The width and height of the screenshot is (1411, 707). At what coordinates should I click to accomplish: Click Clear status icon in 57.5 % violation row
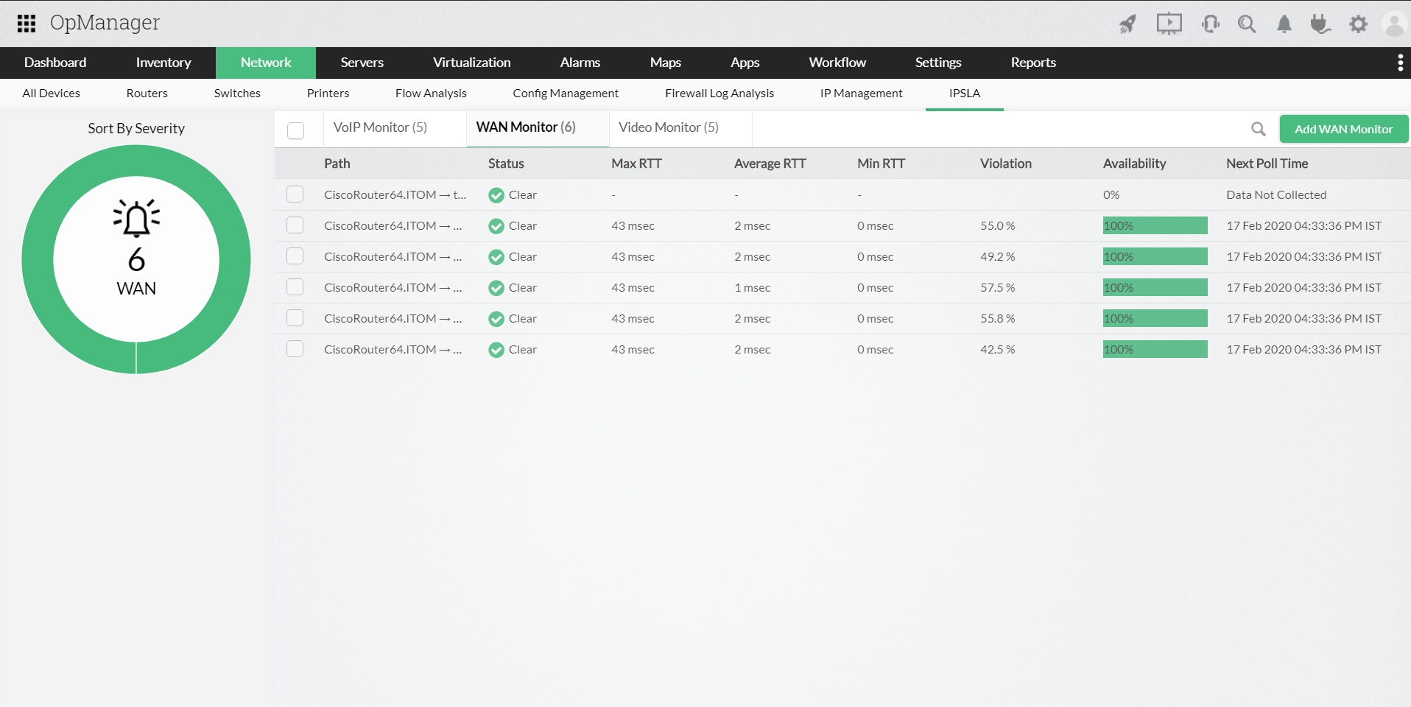[496, 288]
